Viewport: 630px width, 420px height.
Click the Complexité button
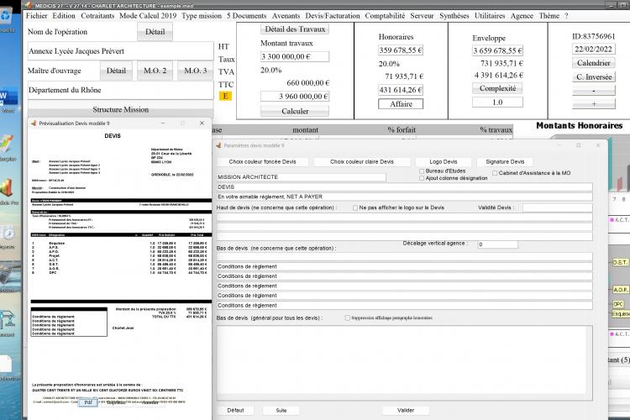tap(497, 88)
